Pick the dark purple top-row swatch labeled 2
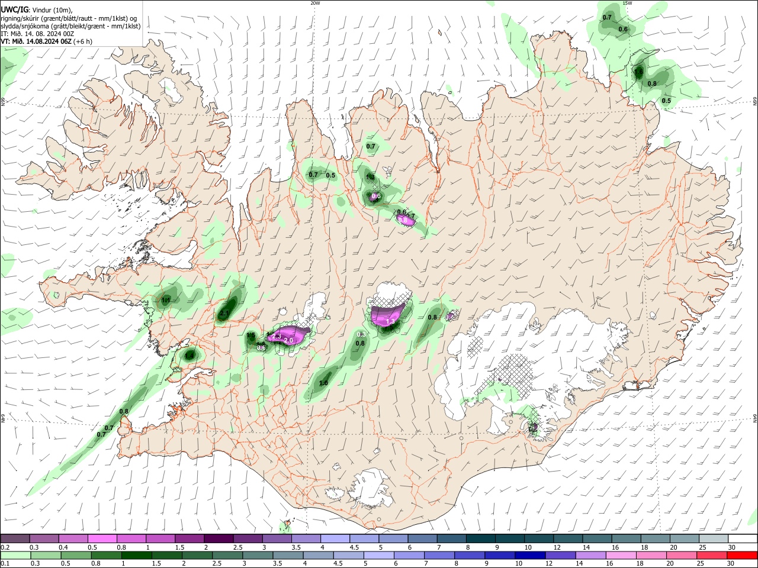The image size is (758, 568). [218, 538]
